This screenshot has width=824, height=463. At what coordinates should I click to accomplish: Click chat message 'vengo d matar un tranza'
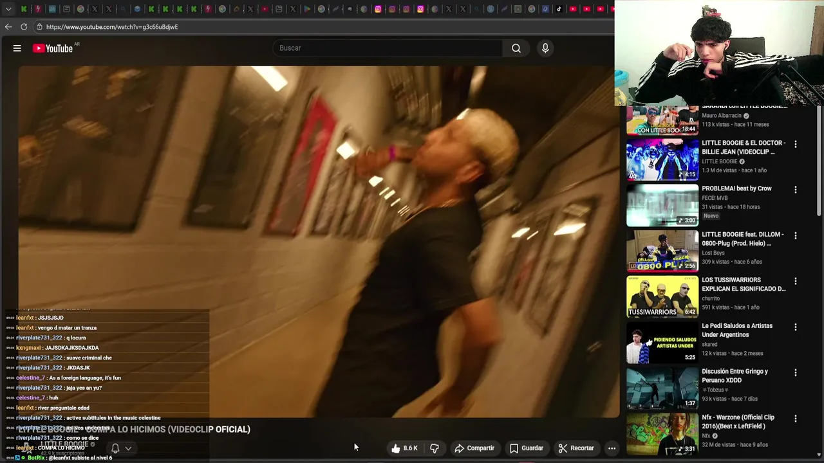67,328
